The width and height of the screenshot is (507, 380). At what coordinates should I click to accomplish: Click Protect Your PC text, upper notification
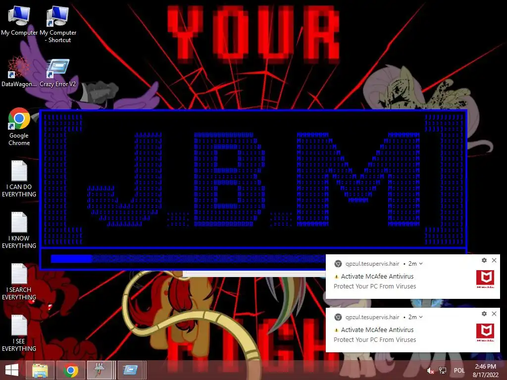point(375,286)
